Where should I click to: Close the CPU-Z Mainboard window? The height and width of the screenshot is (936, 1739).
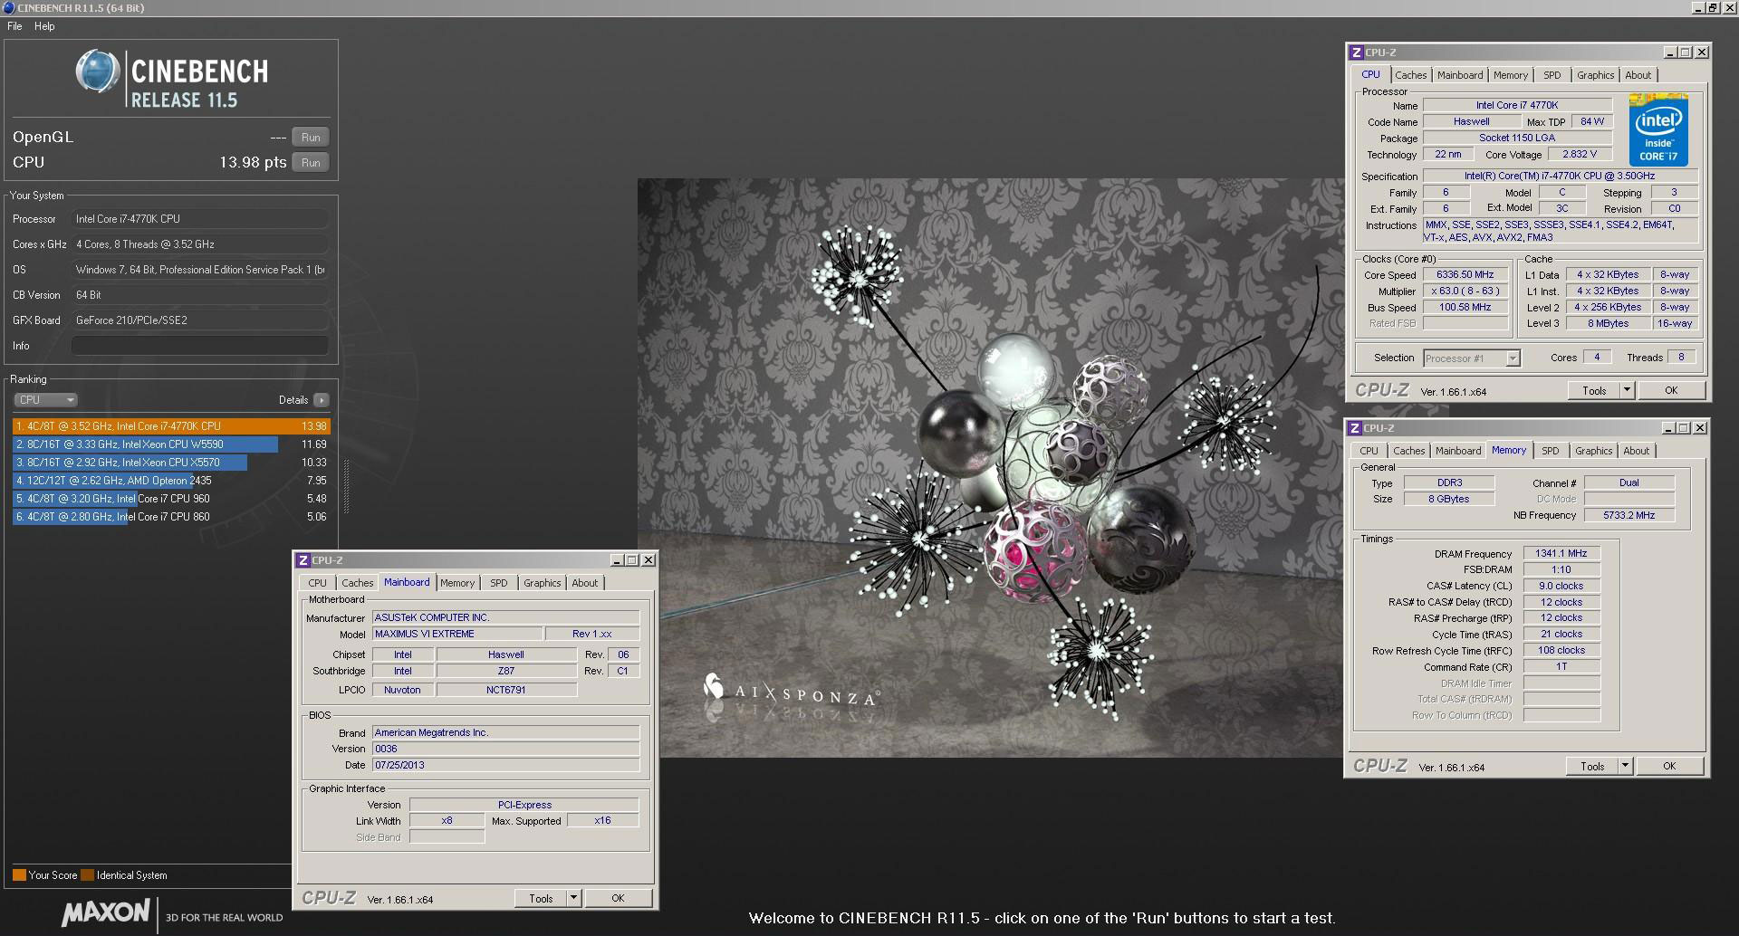coord(649,560)
